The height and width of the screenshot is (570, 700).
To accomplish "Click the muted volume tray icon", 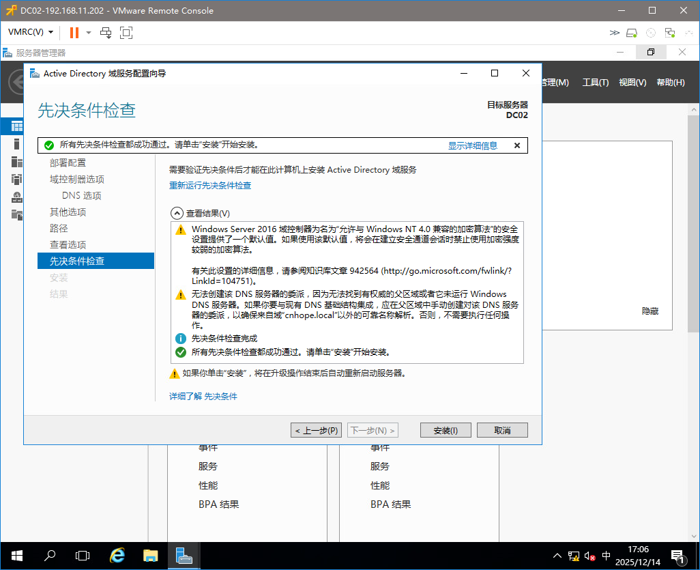I will click(x=589, y=556).
